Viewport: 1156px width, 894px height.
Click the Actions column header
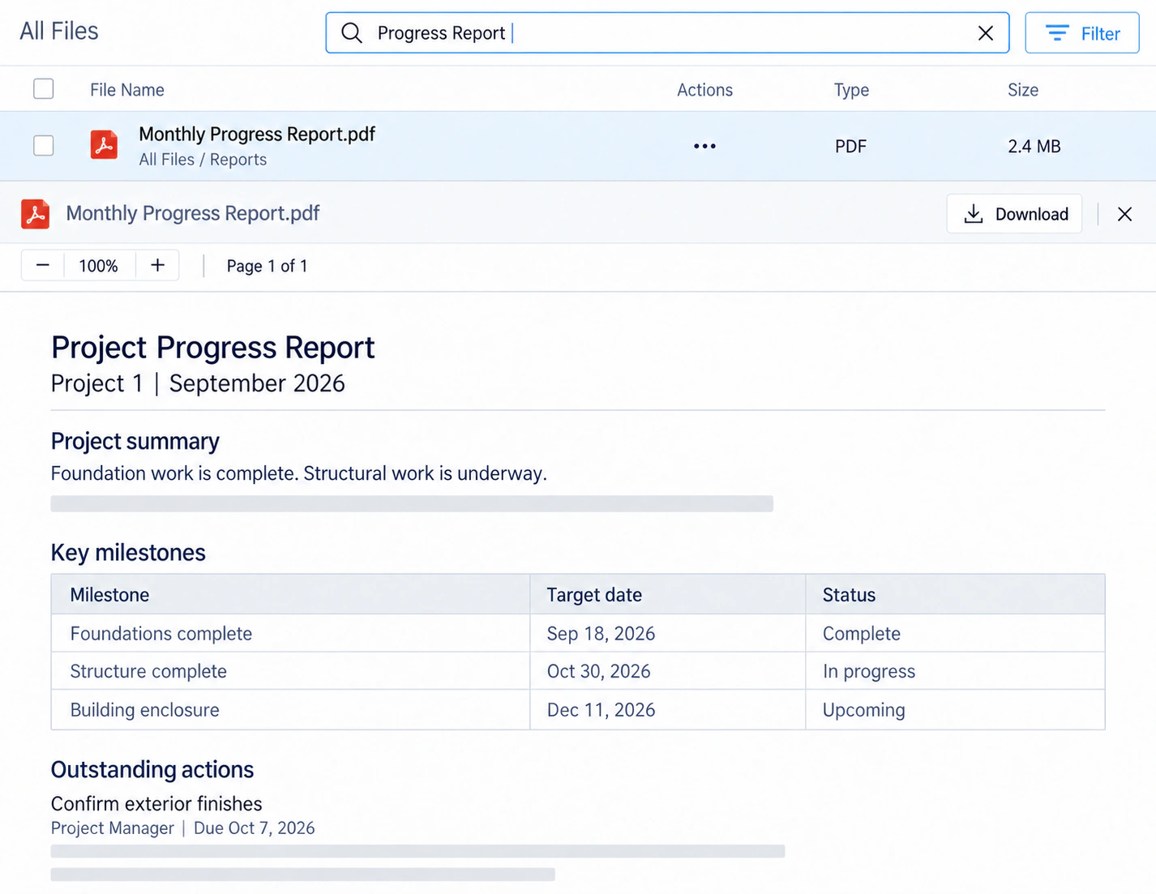click(704, 90)
